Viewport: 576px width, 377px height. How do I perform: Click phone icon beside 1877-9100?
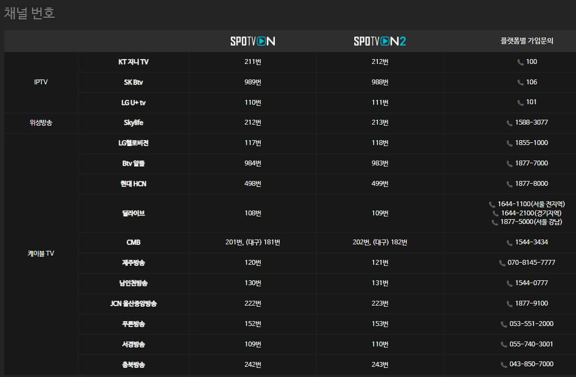(509, 304)
